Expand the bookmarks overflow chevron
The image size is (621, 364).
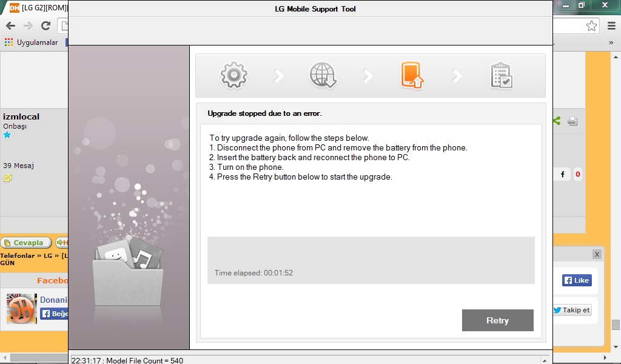(611, 42)
